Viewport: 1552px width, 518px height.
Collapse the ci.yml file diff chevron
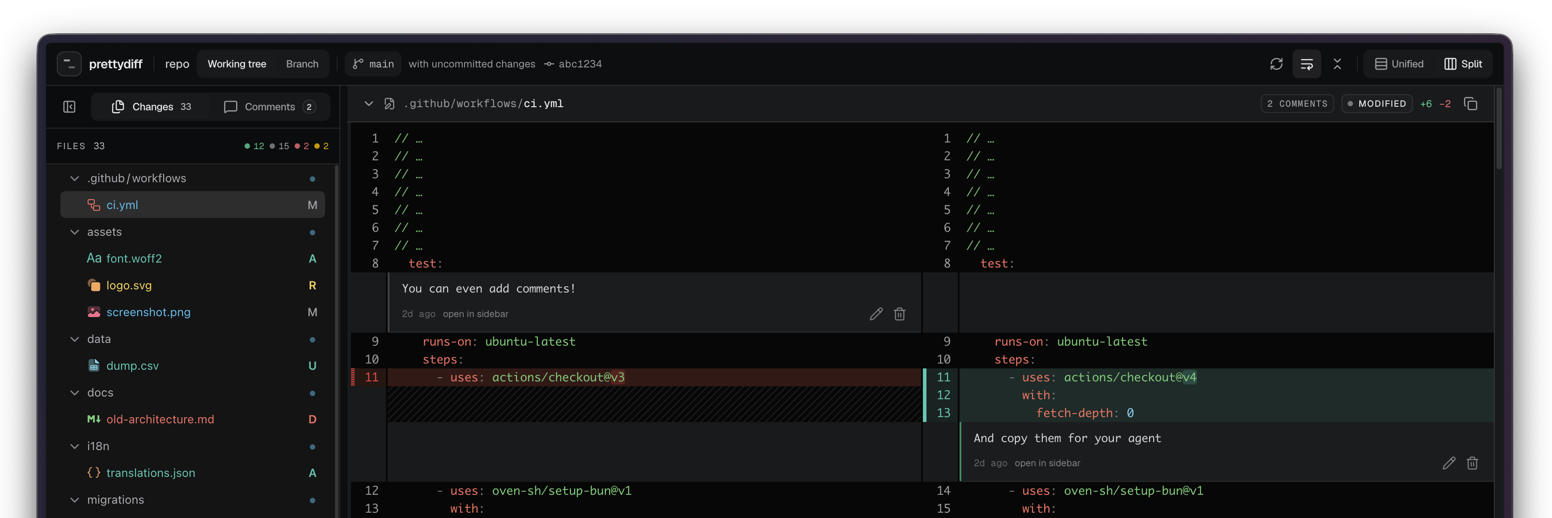(368, 104)
